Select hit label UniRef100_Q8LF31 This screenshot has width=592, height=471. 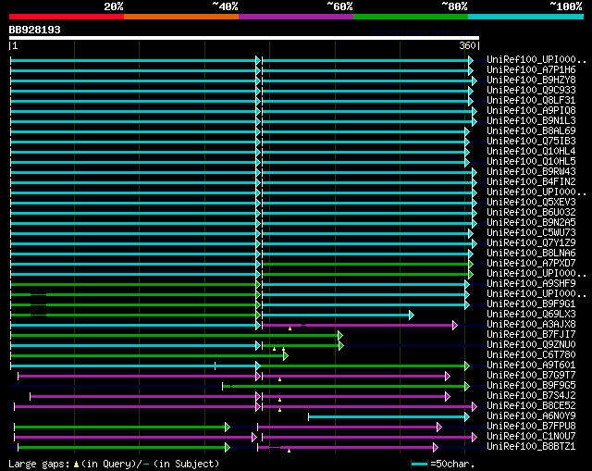[x=531, y=101]
